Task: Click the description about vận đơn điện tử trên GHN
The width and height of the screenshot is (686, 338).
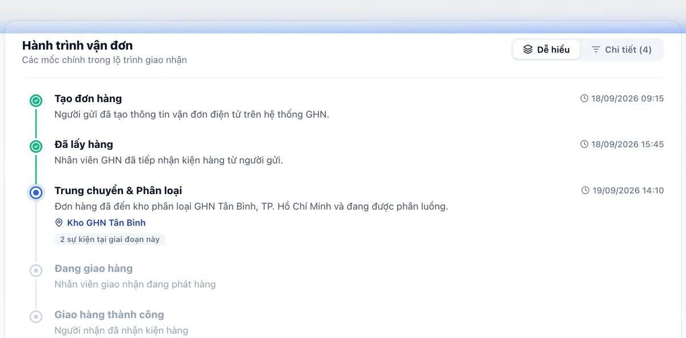Action: click(x=192, y=114)
